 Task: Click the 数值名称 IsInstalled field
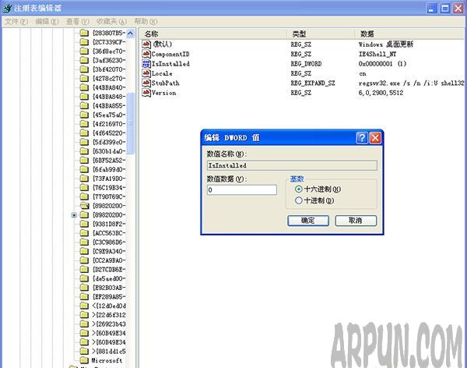pyautogui.click(x=292, y=165)
